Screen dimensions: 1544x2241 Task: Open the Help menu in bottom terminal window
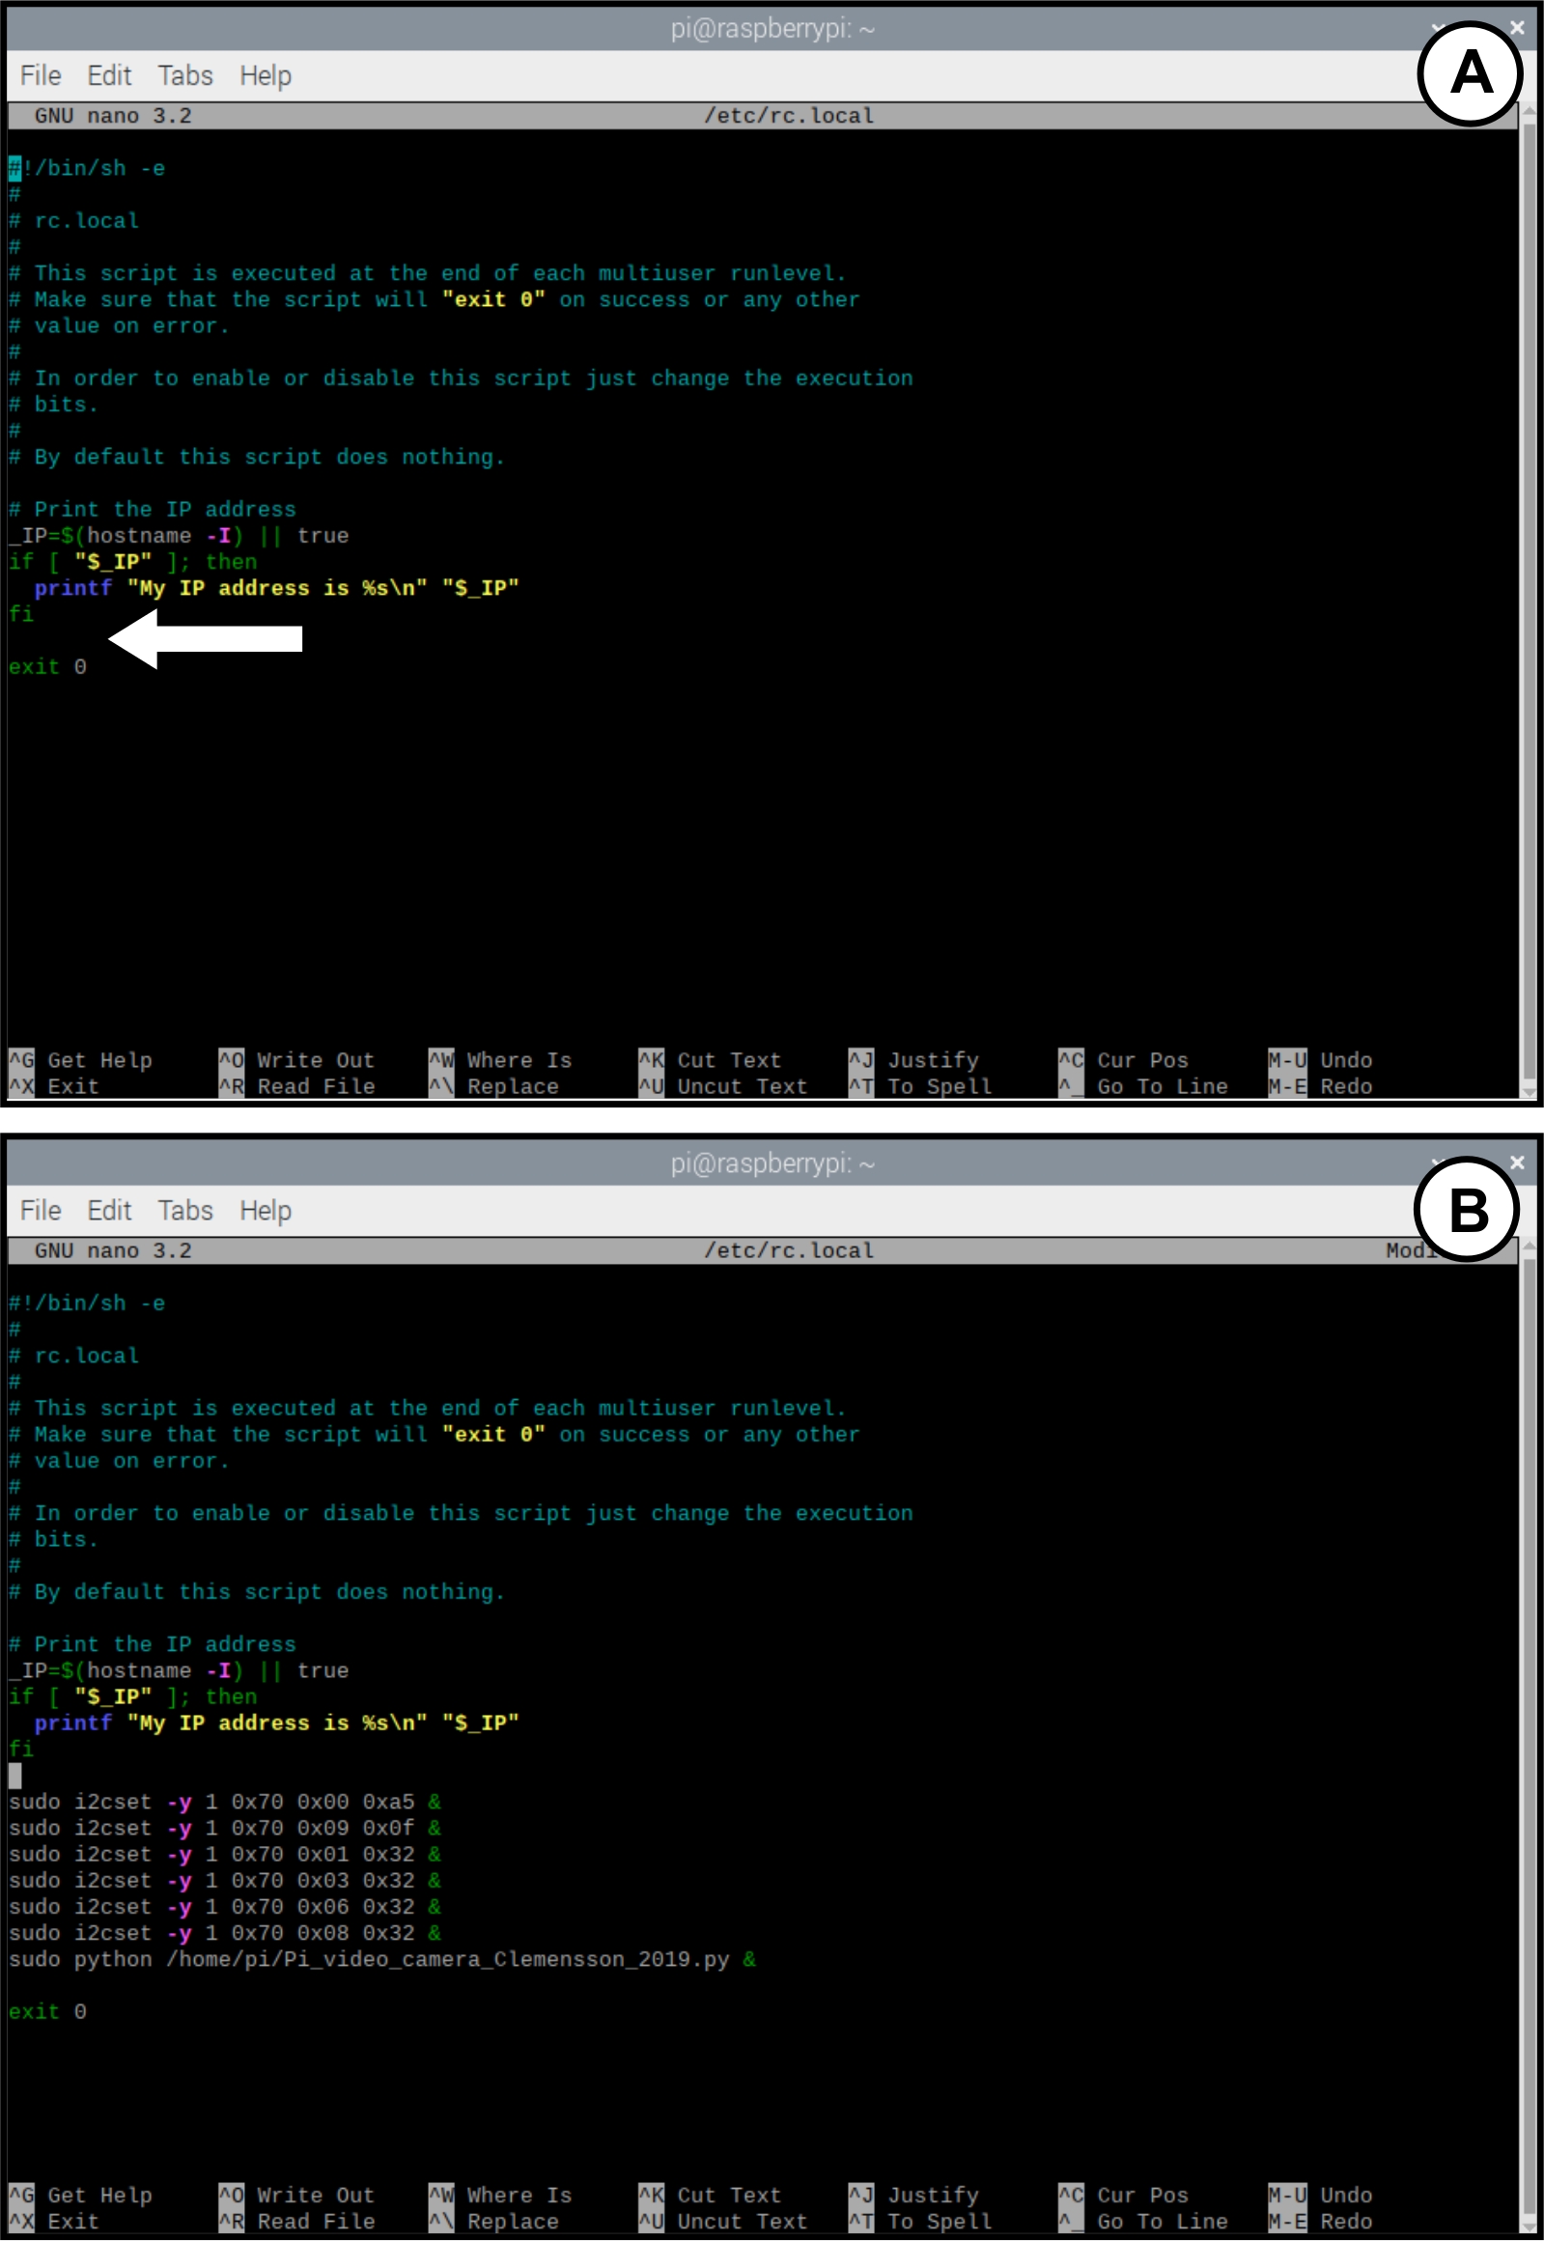click(266, 1210)
